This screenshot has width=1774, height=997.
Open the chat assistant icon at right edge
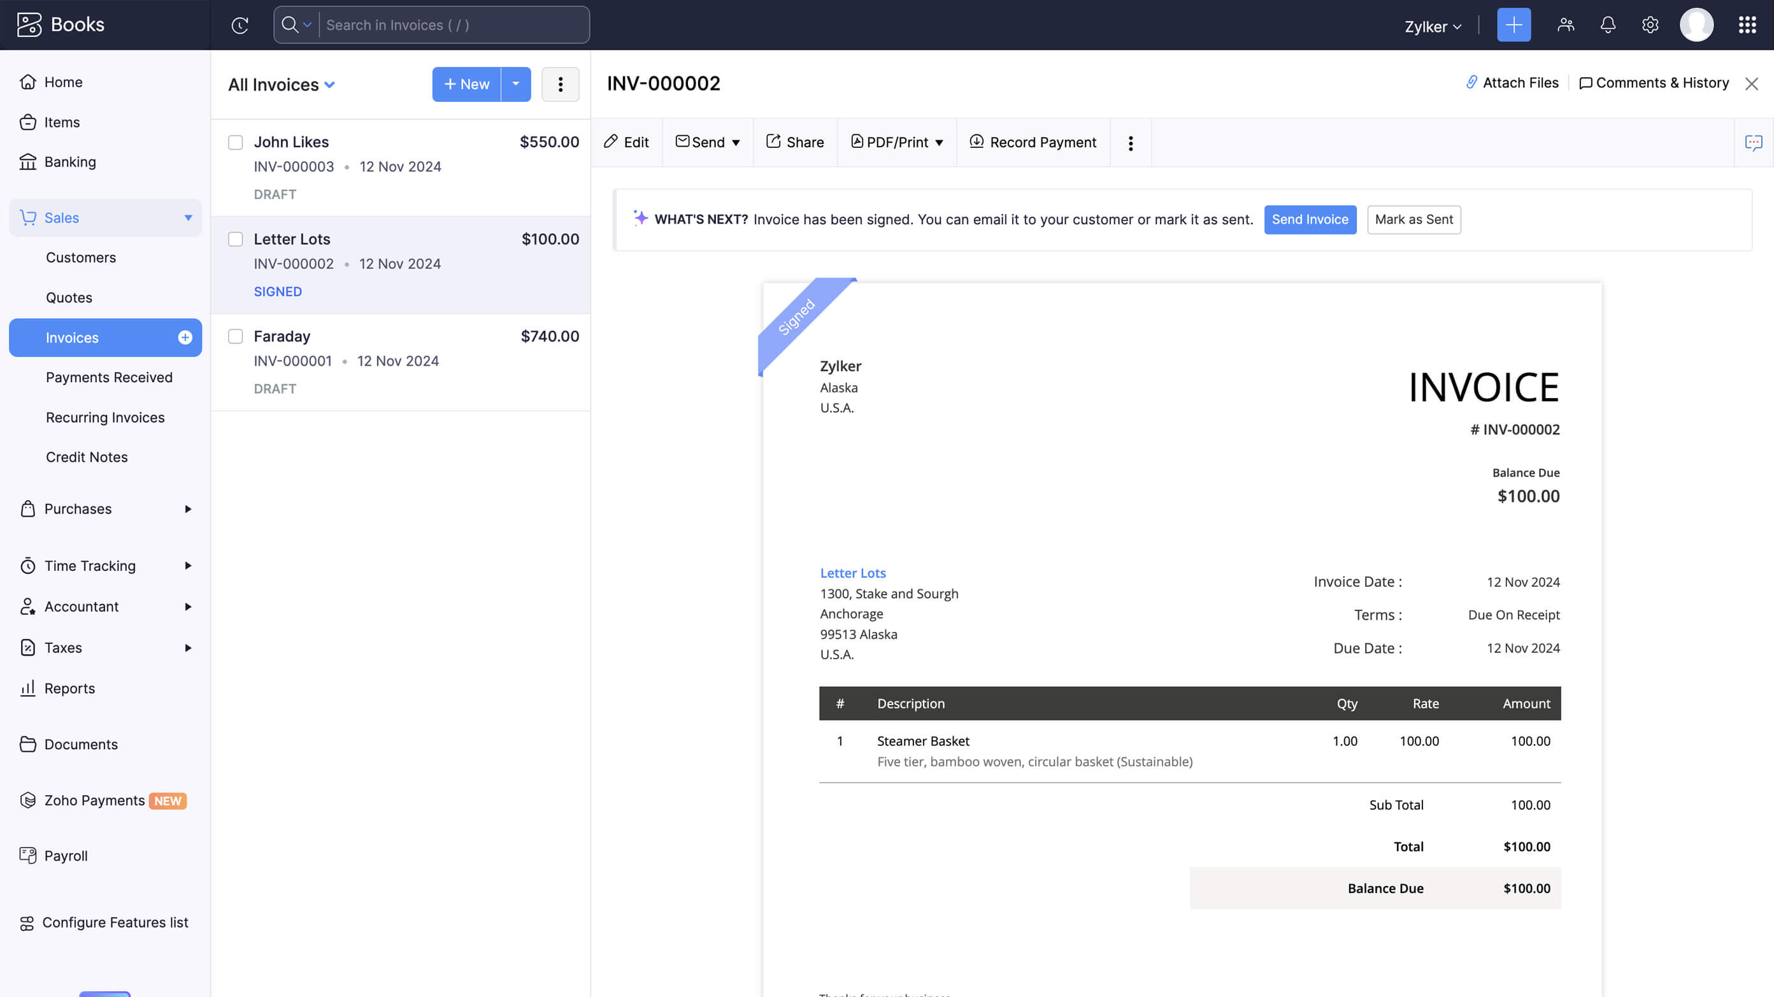point(1752,143)
